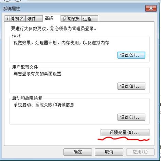Select the 高级 tab
Image resolution: width=161 pixels, height=161 pixels.
[x=52, y=18]
